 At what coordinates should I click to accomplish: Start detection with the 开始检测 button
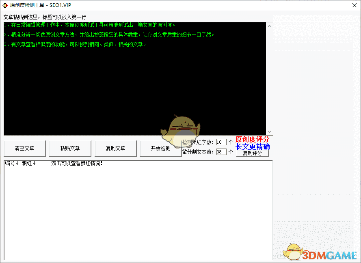pyautogui.click(x=161, y=149)
